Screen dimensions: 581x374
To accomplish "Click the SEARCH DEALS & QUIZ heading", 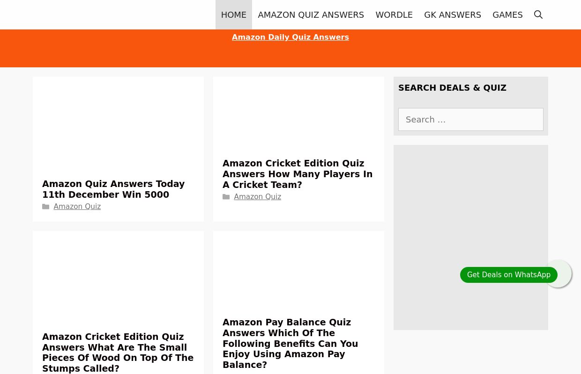I will coord(452,88).
